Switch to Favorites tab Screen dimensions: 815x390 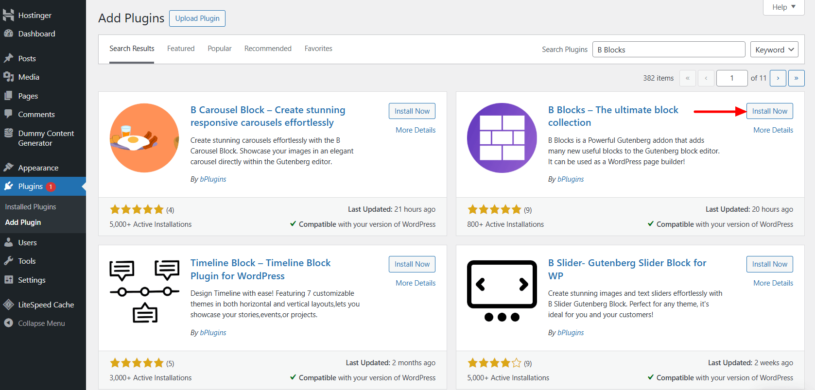tap(318, 49)
